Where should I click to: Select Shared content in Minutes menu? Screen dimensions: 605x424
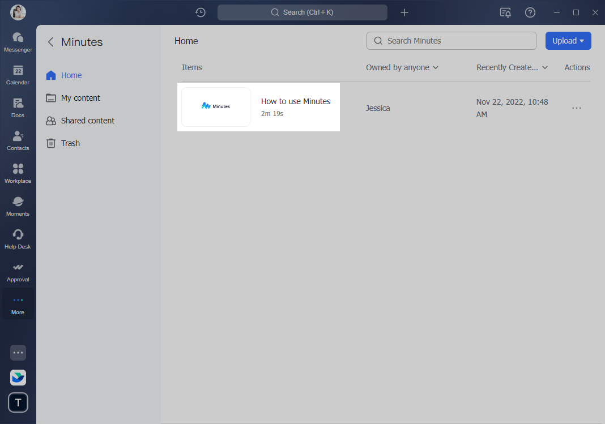click(87, 121)
